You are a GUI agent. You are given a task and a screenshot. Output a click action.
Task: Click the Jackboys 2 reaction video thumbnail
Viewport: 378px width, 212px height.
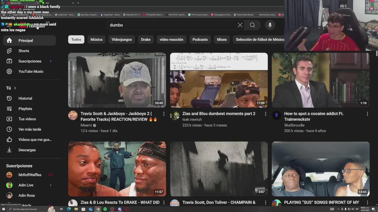117,80
